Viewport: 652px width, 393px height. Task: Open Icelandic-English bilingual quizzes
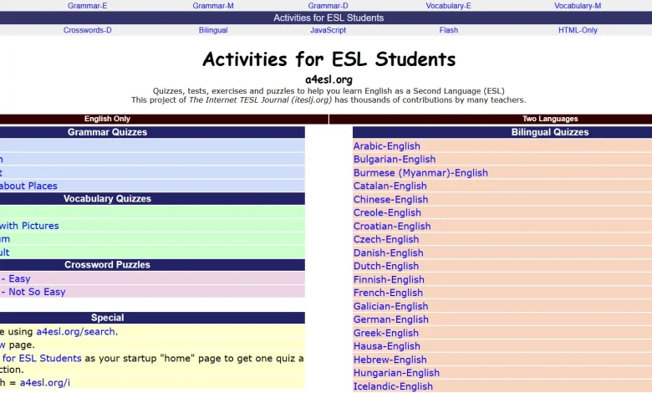click(x=393, y=386)
